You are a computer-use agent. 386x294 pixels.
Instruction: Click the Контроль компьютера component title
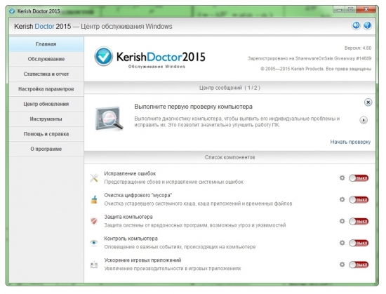point(131,239)
